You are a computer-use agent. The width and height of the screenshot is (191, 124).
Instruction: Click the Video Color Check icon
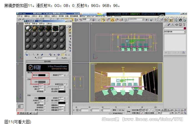(70, 39)
